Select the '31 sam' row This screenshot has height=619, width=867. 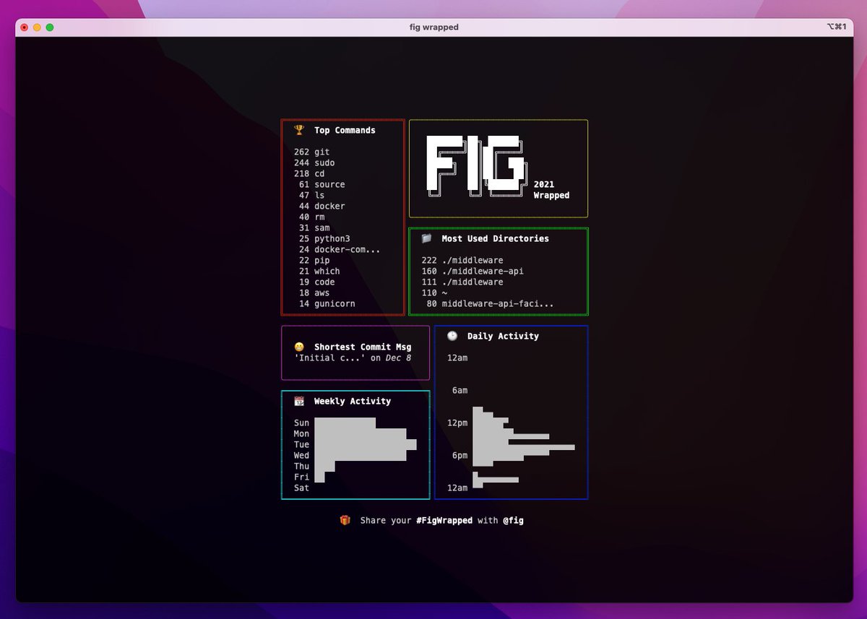click(x=314, y=228)
